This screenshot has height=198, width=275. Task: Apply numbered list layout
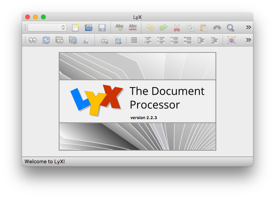pos(147,40)
